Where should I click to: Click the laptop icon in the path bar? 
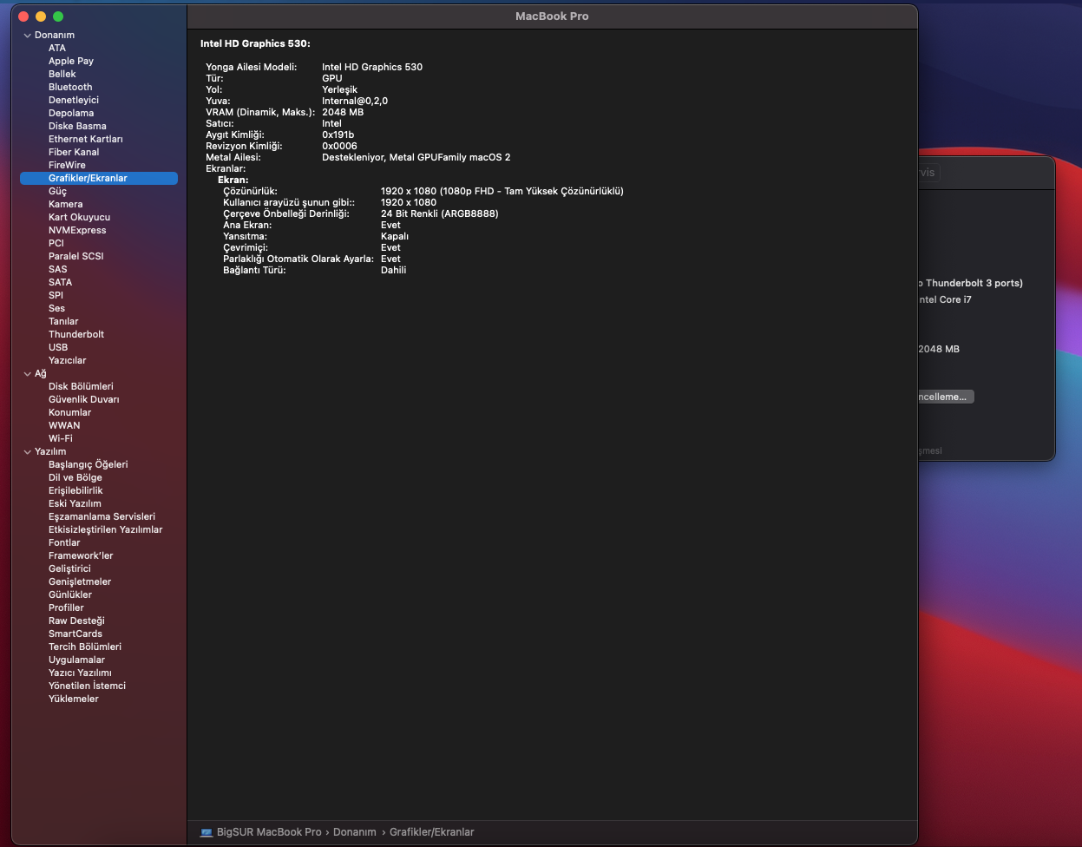206,832
